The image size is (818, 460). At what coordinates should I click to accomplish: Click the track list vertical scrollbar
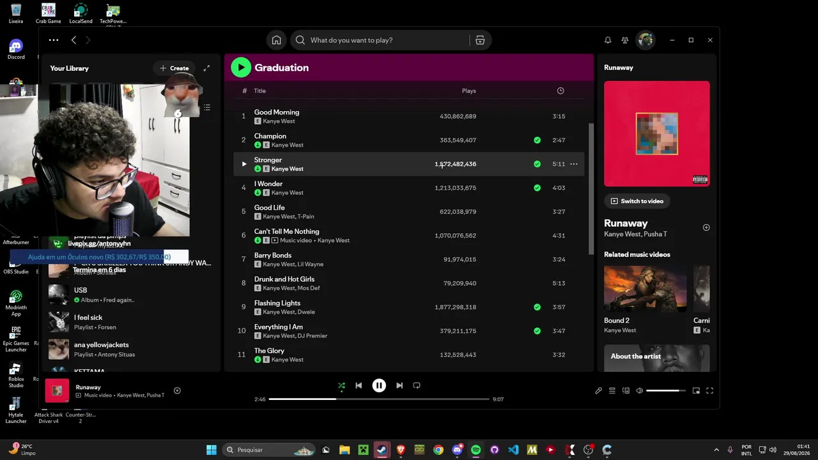coord(590,188)
